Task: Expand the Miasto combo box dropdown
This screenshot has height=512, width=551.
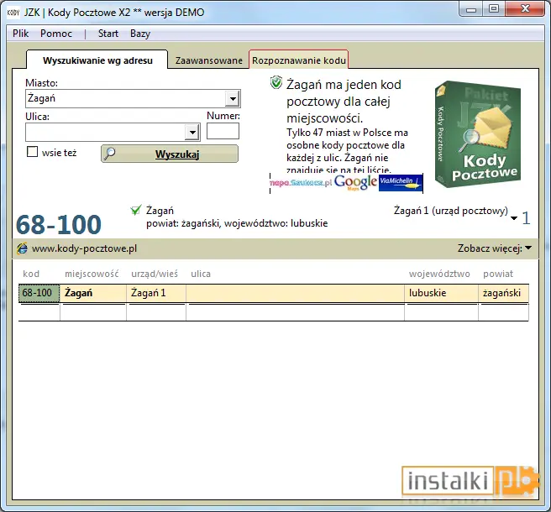Action: pos(233,99)
